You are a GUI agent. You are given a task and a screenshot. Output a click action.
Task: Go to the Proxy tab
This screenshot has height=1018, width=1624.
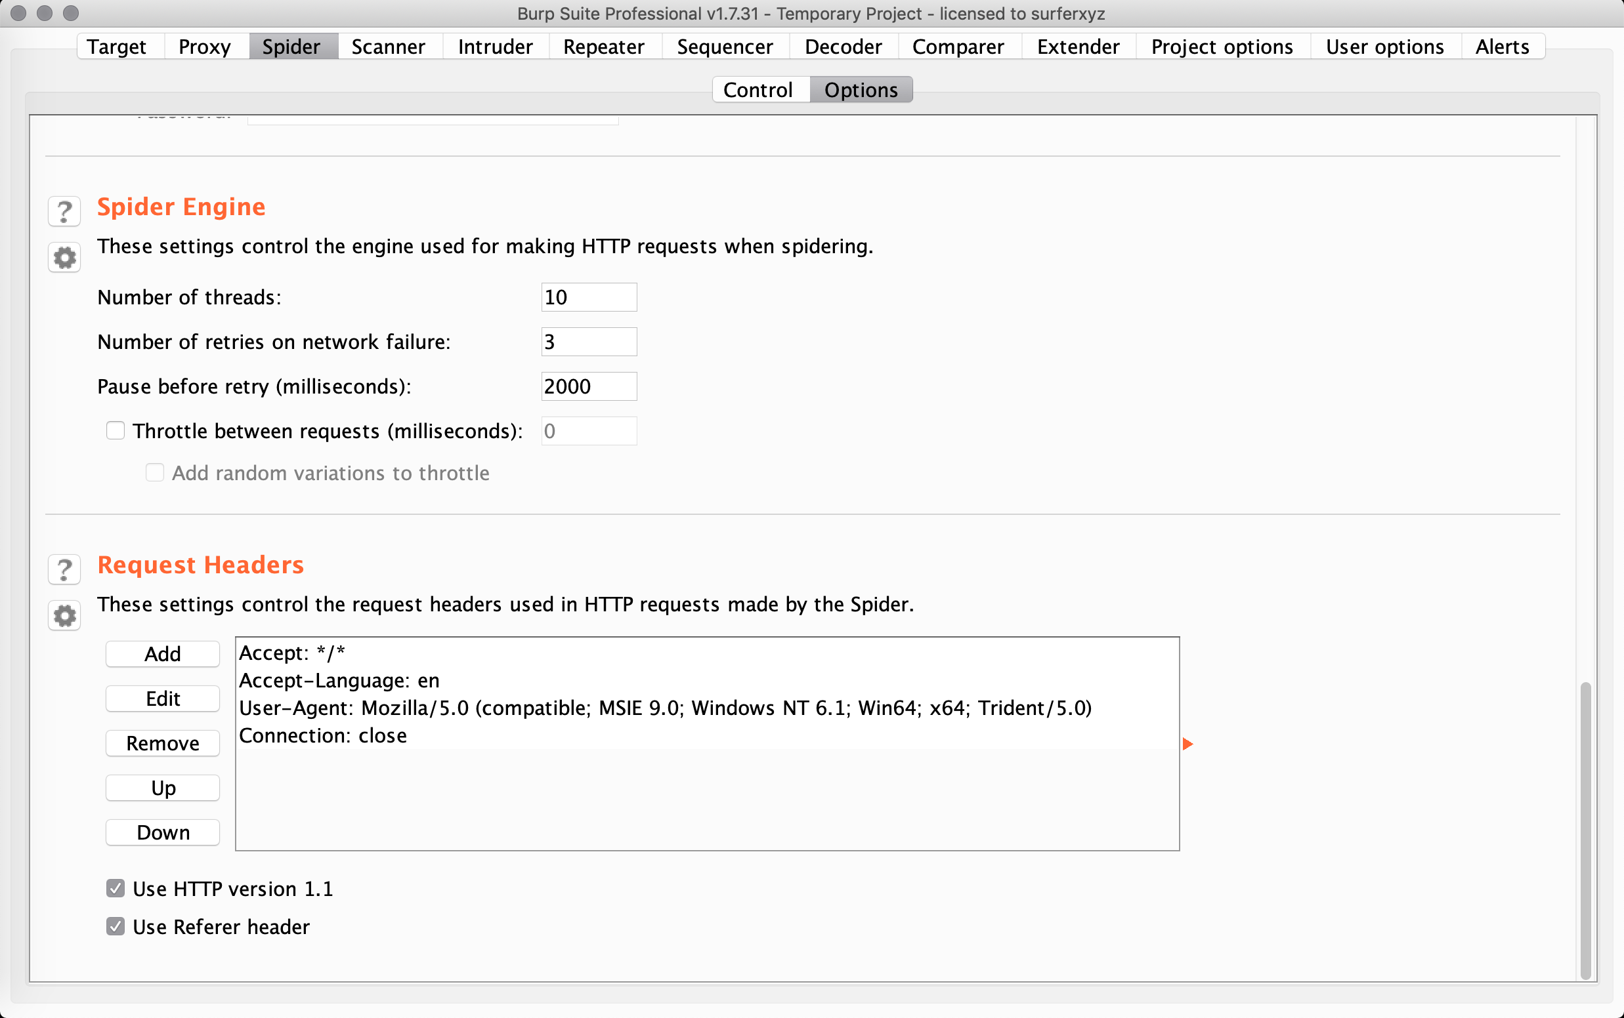pyautogui.click(x=204, y=47)
